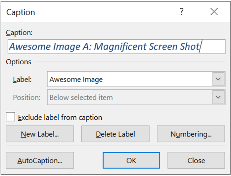Click the Delete Label button
The height and width of the screenshot is (176, 231).
(115, 134)
